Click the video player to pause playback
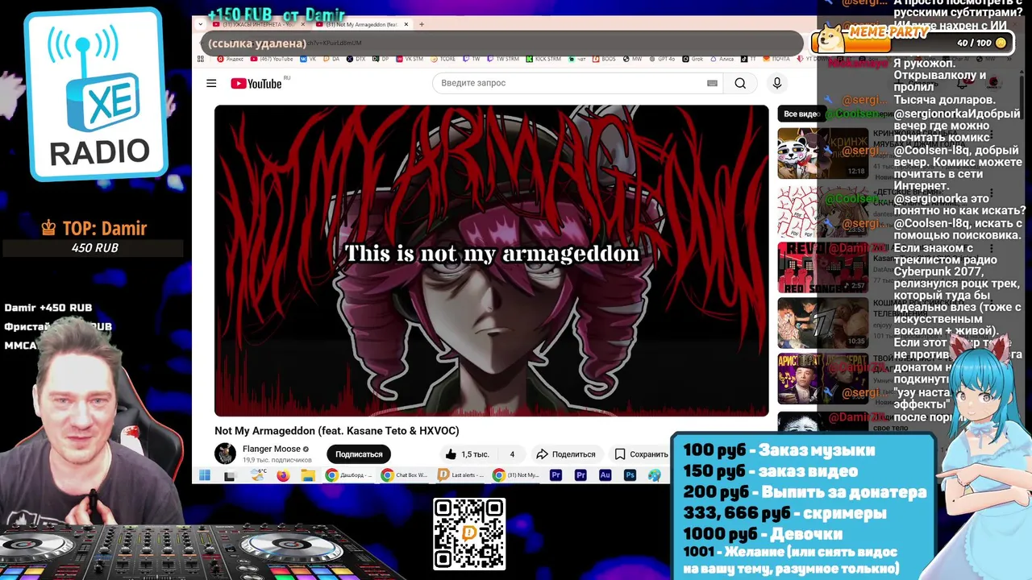 (x=491, y=260)
